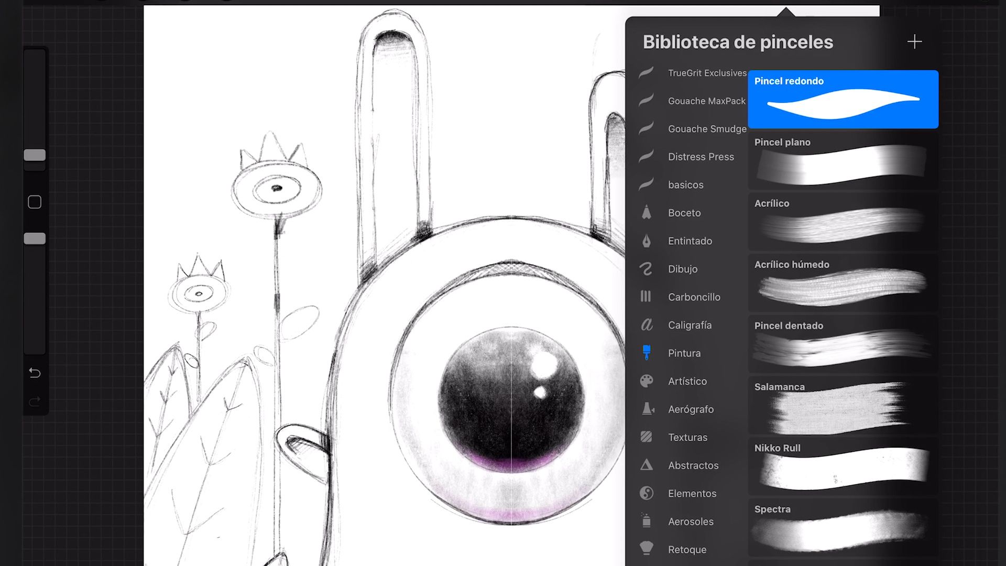Choose the Pincel plano brush

843,160
